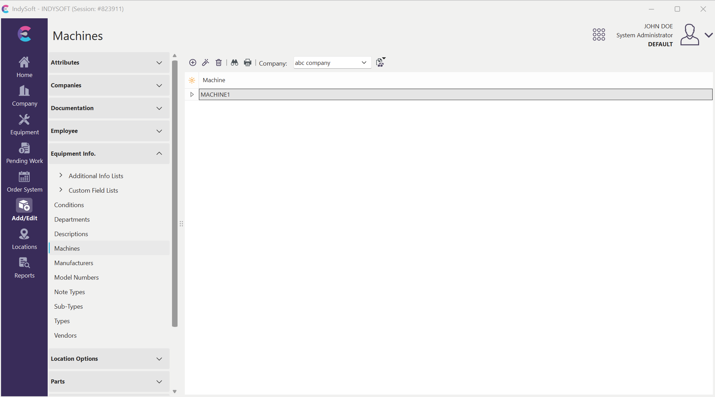Click the binoculars search icon

coord(235,62)
